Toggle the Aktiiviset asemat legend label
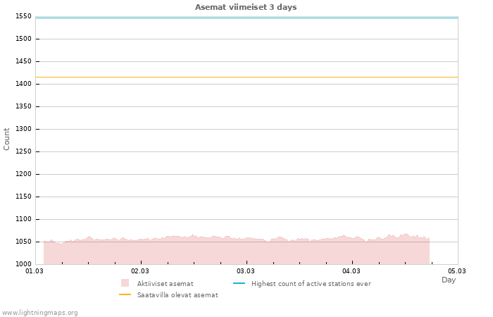 pos(165,283)
